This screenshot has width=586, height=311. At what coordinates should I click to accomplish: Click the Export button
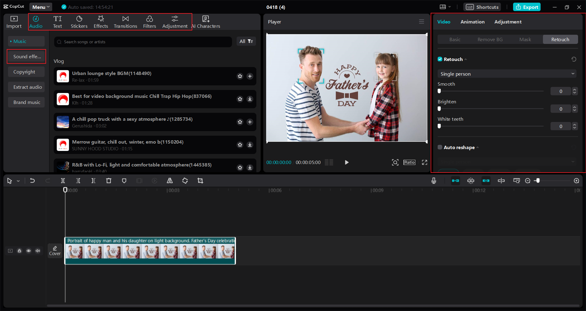(x=526, y=7)
